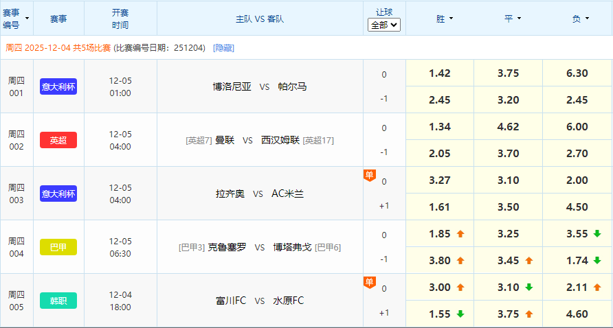The image size is (613, 328).
Task: Open the 让球 全部 dropdown
Action: tap(384, 25)
